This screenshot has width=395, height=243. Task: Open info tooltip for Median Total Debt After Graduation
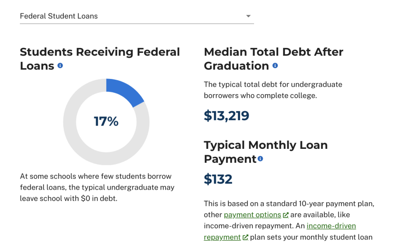coord(275,65)
